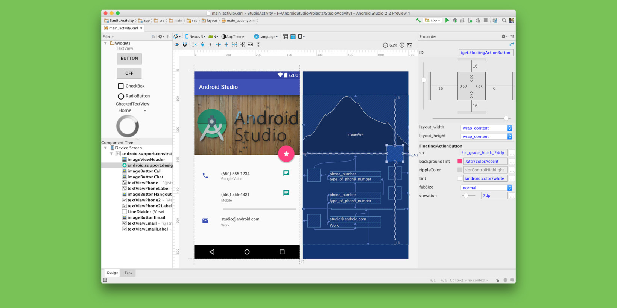Select the main_activity.xml editor tab

click(x=123, y=28)
